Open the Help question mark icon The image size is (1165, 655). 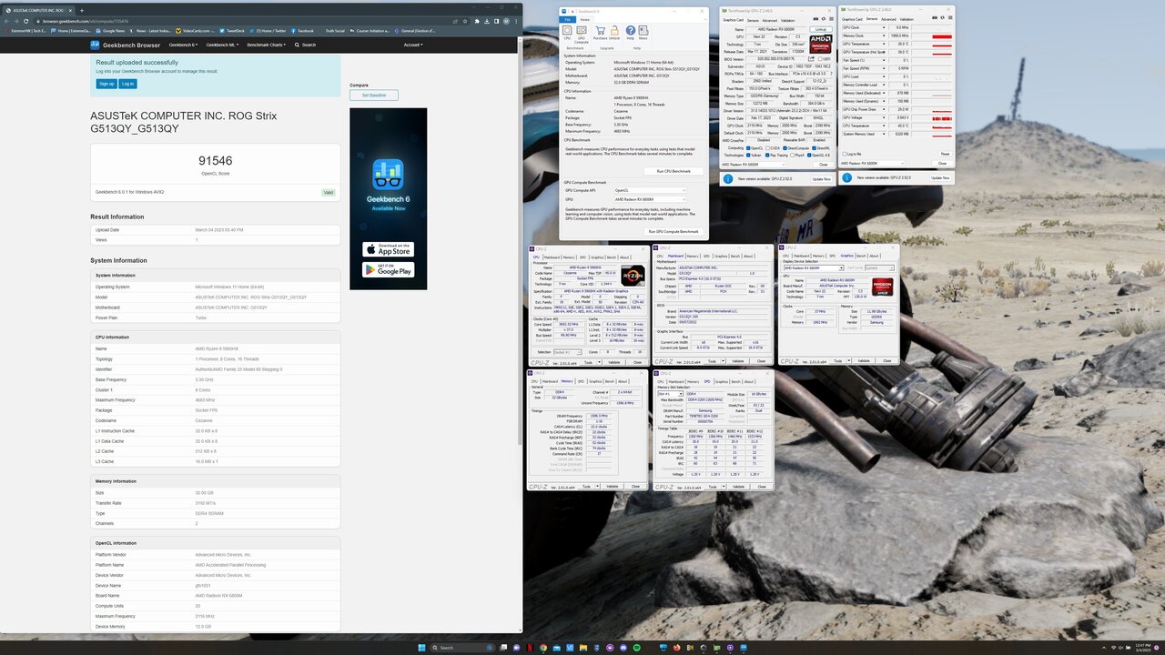pos(631,31)
